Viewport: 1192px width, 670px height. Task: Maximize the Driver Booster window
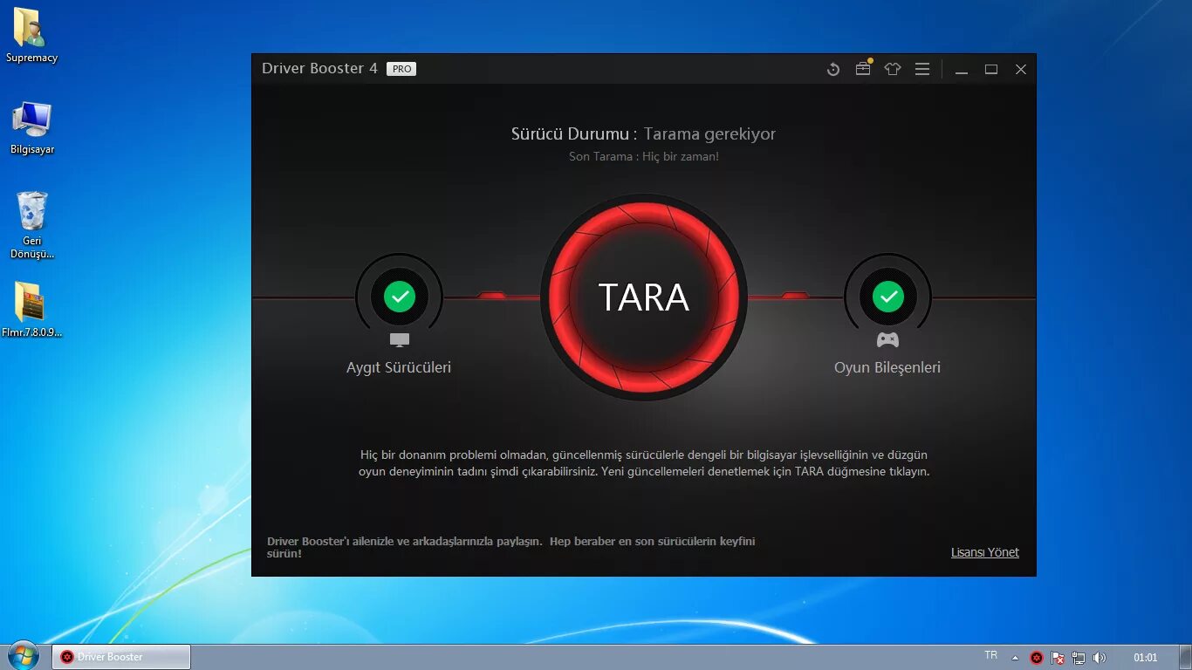(991, 69)
